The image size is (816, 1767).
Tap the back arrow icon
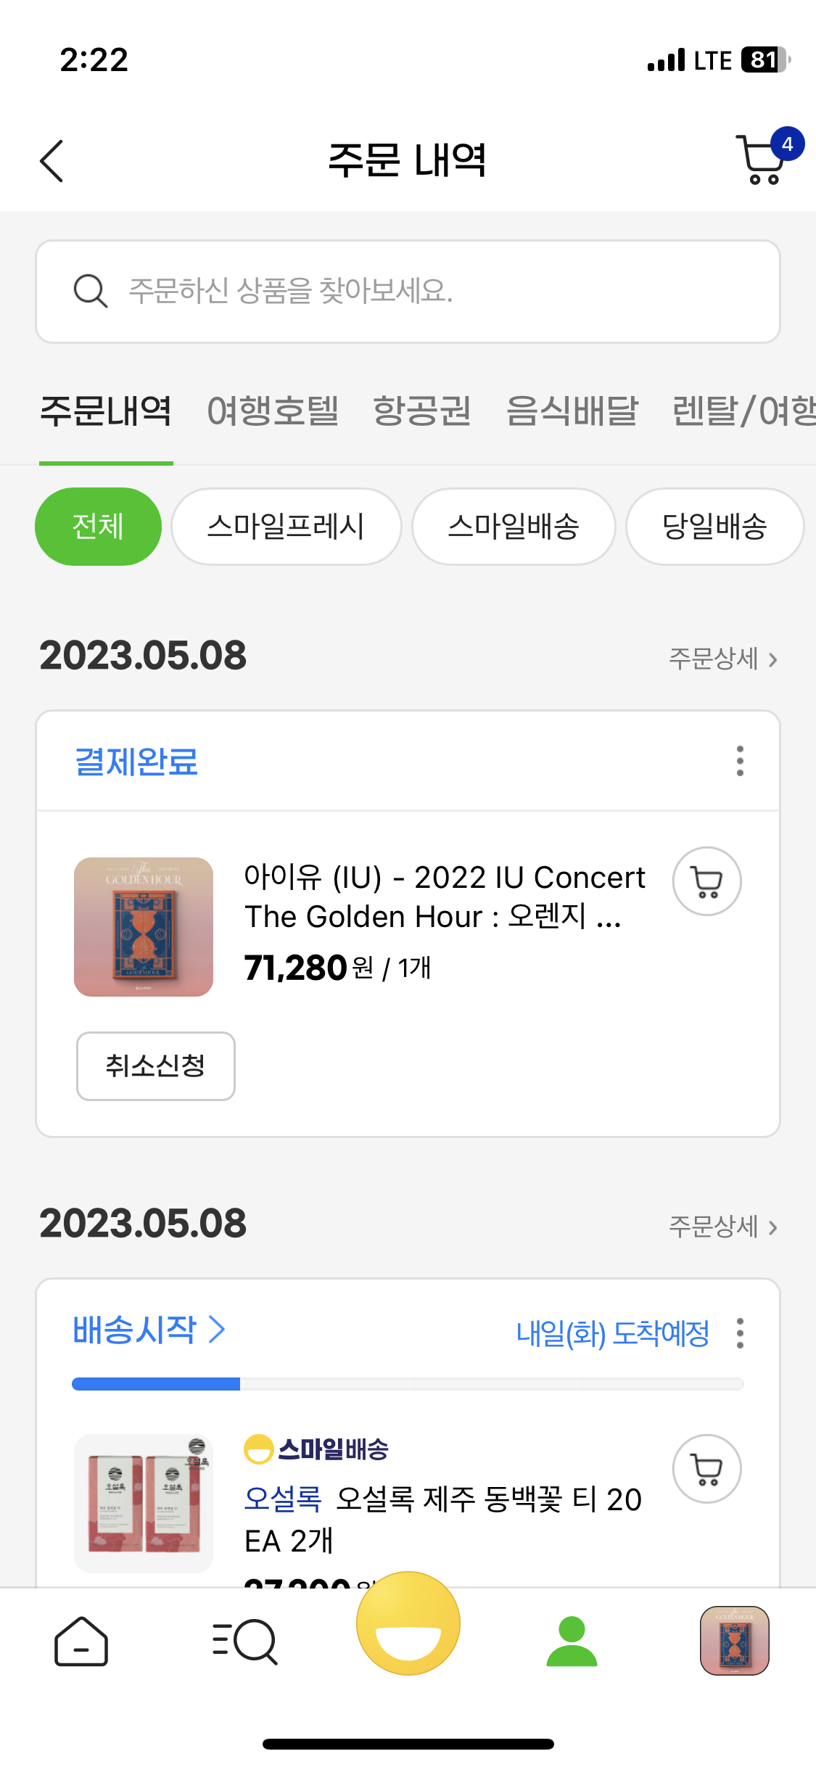point(51,160)
